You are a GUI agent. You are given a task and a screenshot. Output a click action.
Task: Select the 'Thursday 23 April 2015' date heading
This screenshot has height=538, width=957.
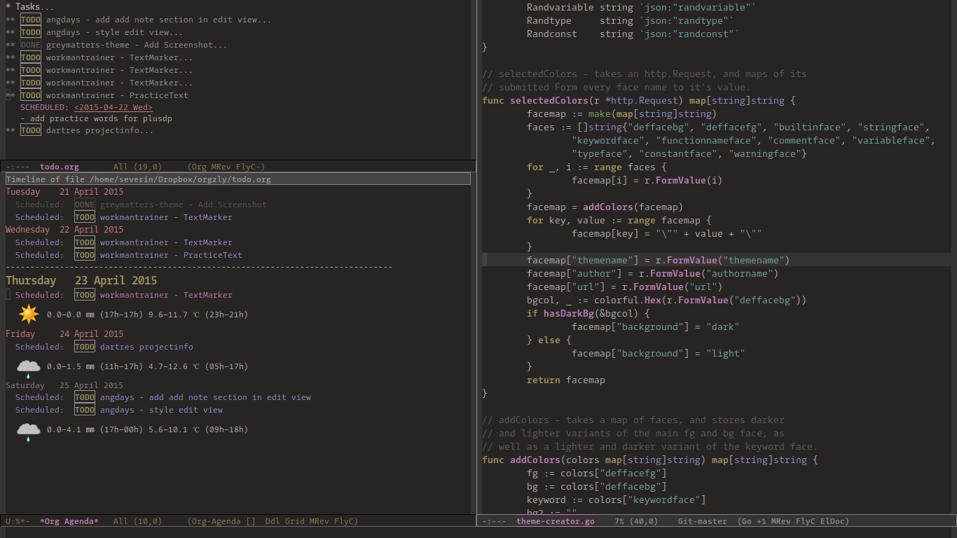[x=81, y=280]
